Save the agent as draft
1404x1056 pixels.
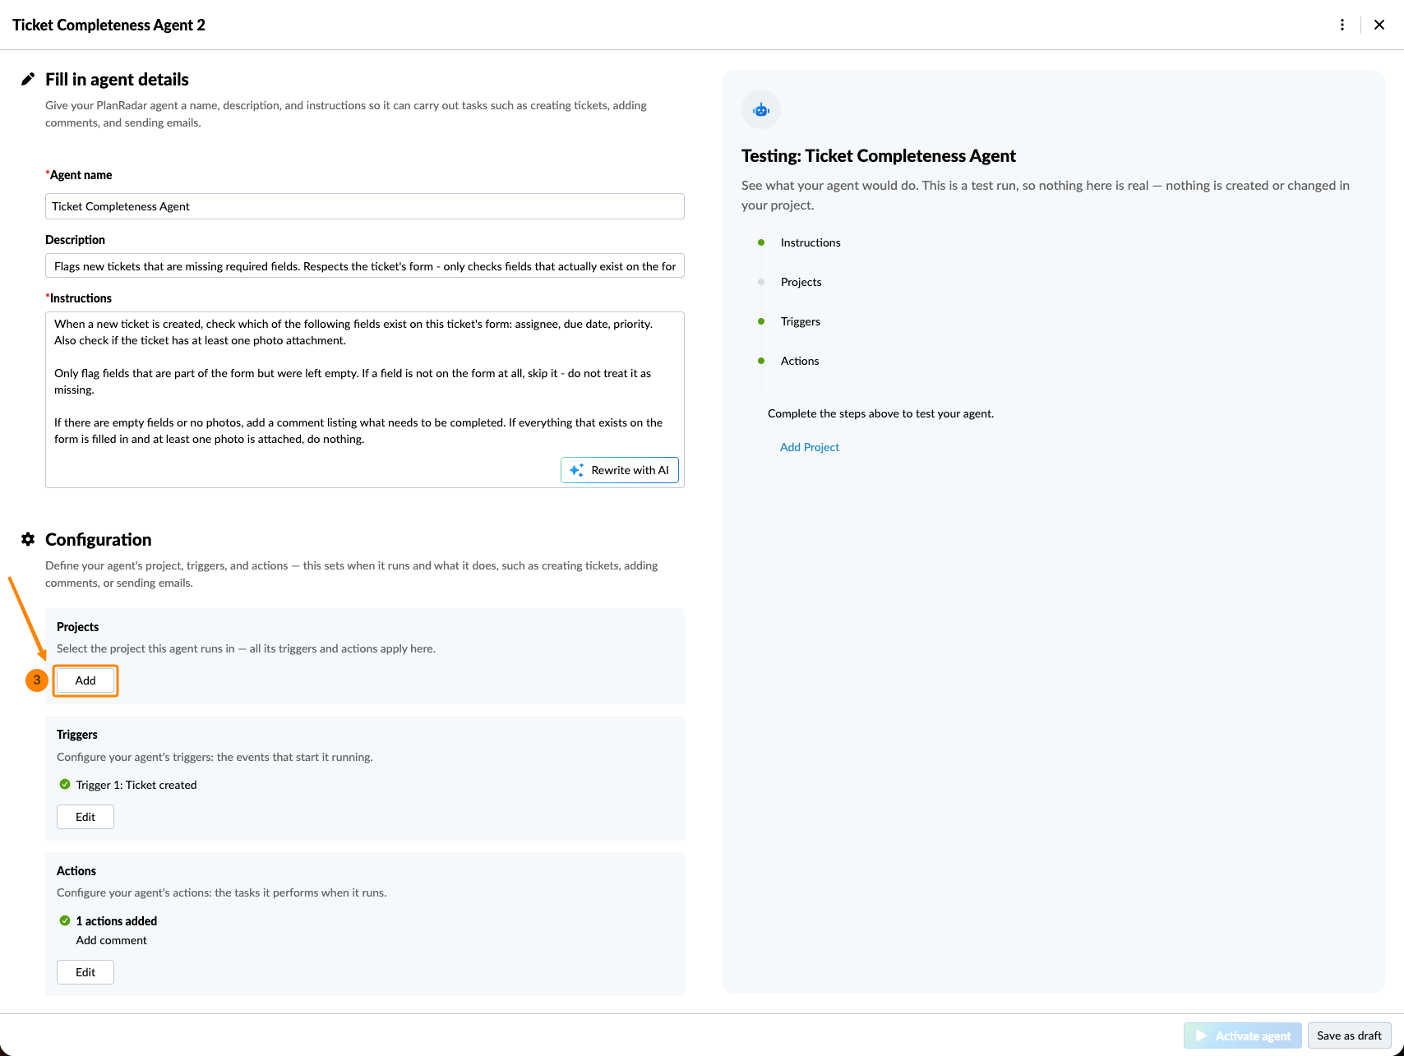(1349, 1035)
